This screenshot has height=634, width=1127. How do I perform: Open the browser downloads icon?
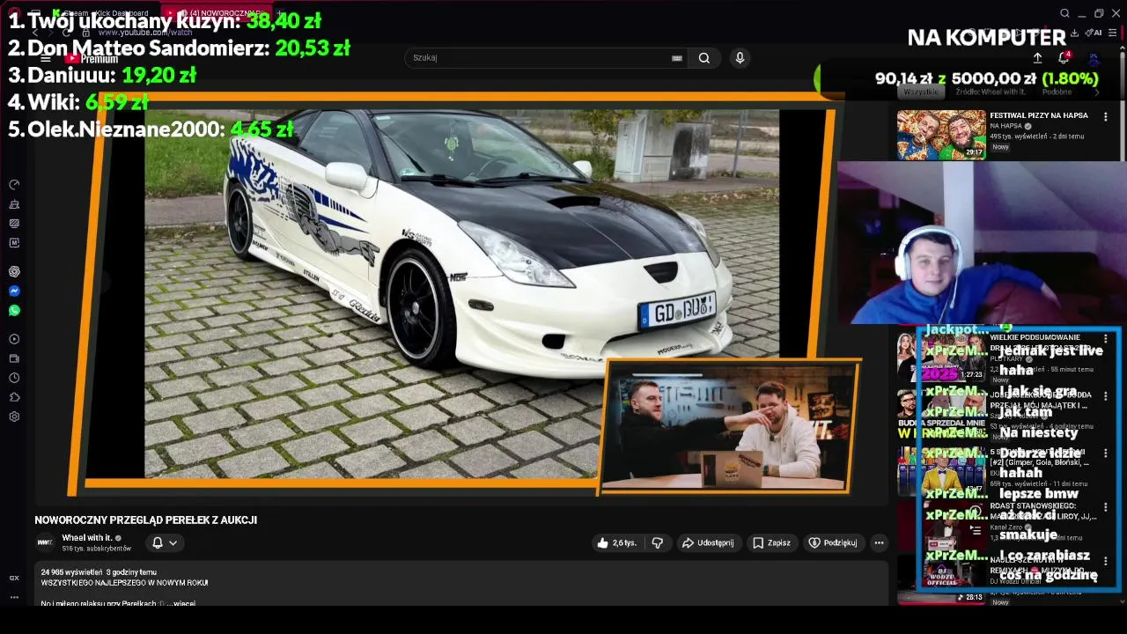pyautogui.click(x=1074, y=33)
